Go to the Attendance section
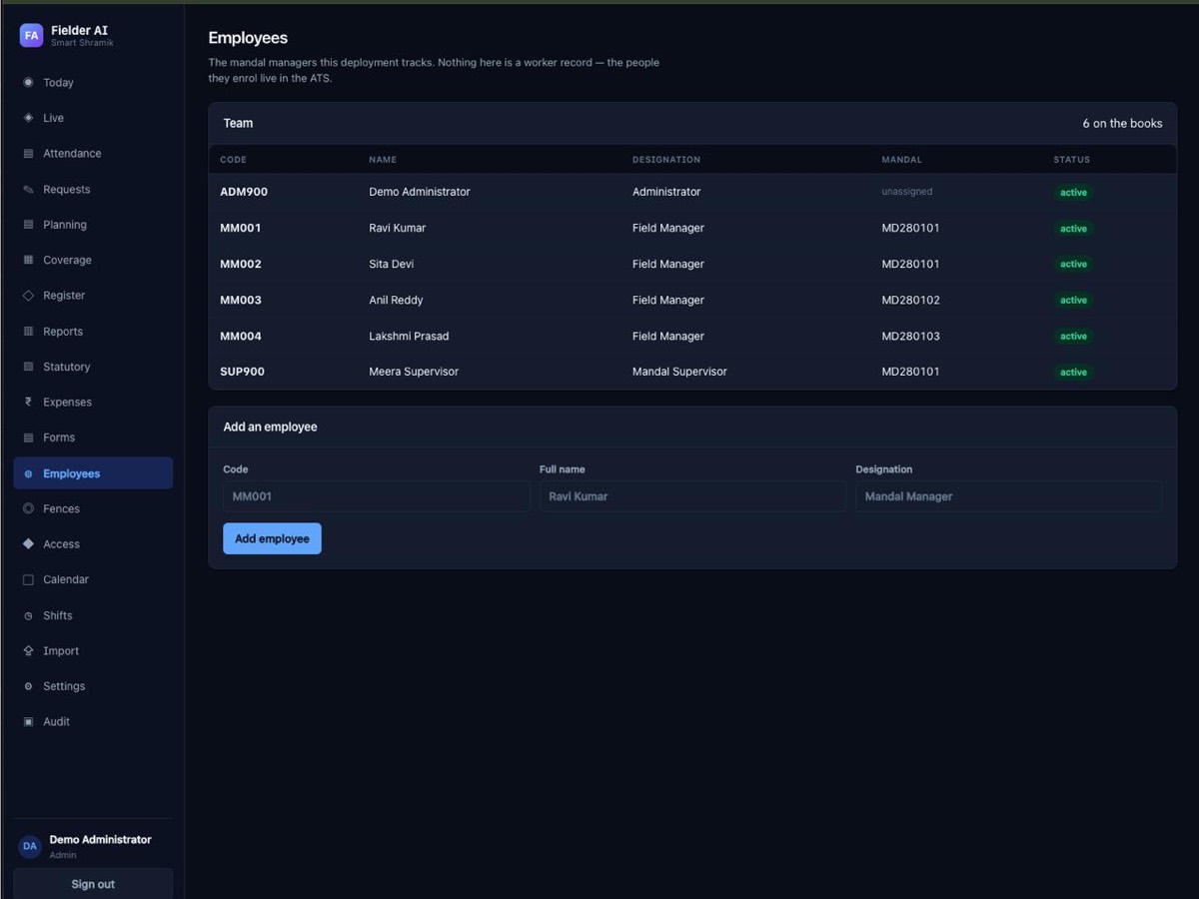This screenshot has width=1199, height=899. pos(93,154)
